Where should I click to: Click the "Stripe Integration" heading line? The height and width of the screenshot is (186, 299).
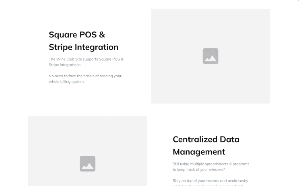[83, 47]
